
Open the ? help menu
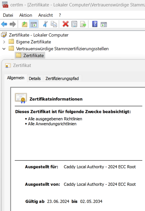[x=60, y=15]
